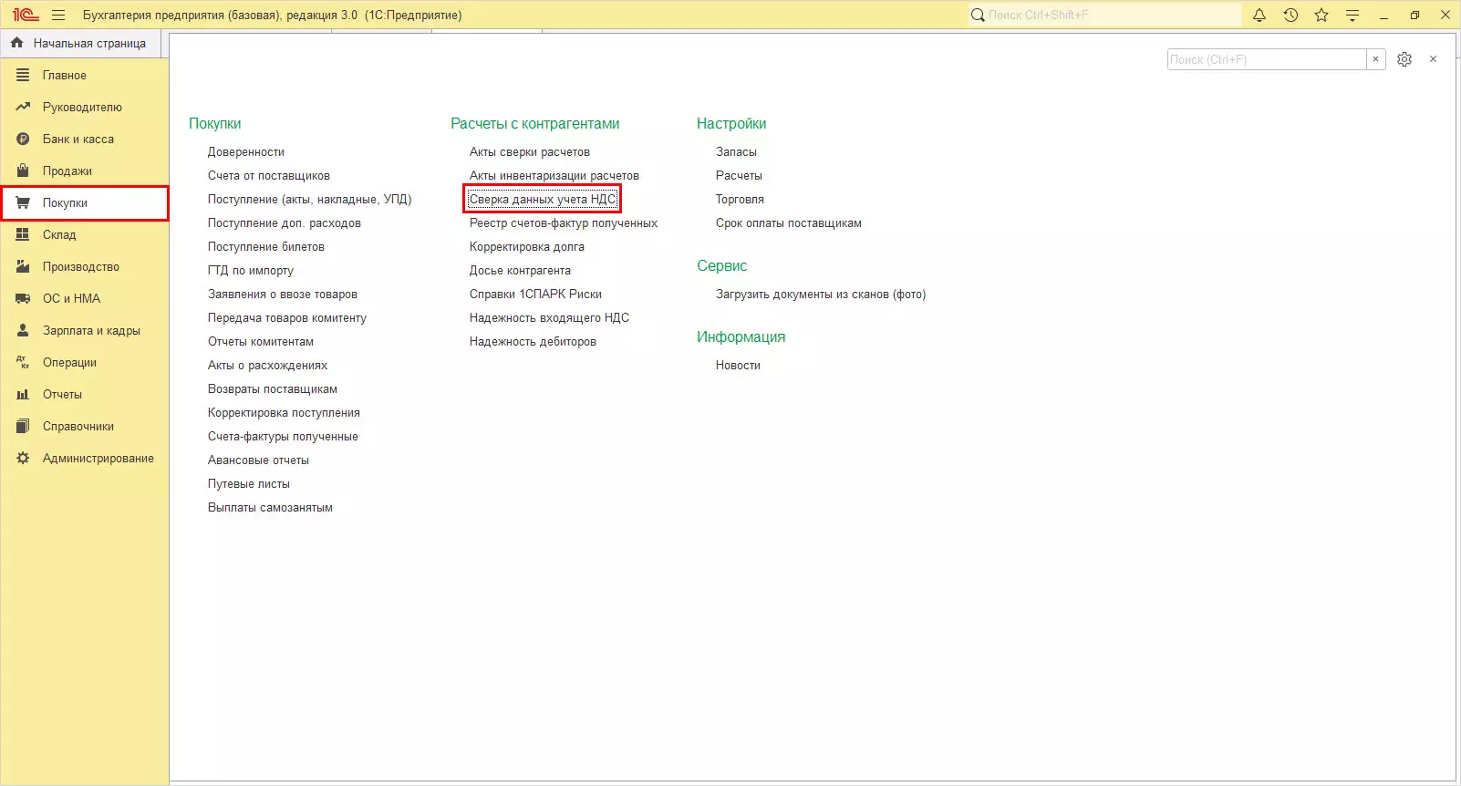The height and width of the screenshot is (786, 1461).
Task: Open Акты сверки расчетов
Action: [x=530, y=152]
